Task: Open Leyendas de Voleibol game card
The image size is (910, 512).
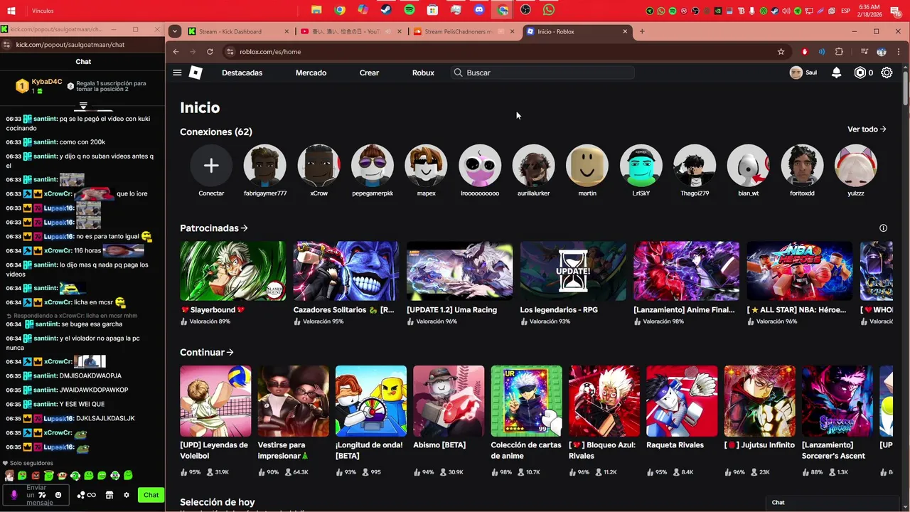Action: [x=215, y=401]
